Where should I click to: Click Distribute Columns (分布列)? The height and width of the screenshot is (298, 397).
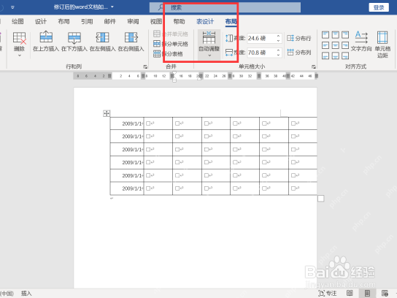298,53
